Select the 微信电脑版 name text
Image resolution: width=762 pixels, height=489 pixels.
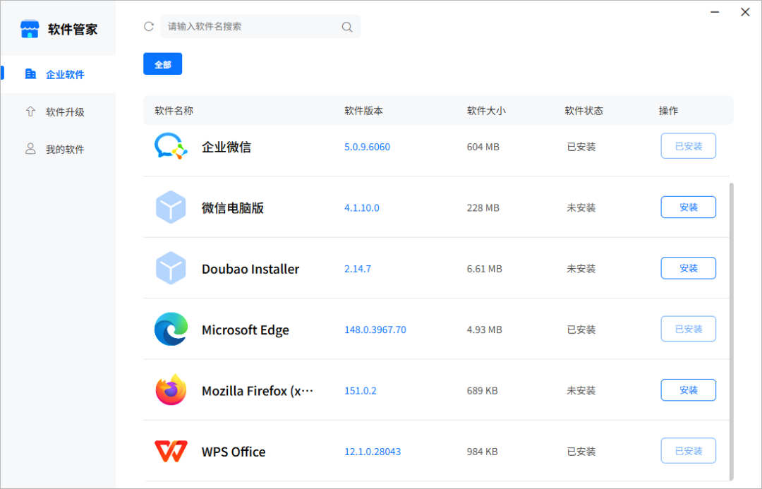(232, 207)
